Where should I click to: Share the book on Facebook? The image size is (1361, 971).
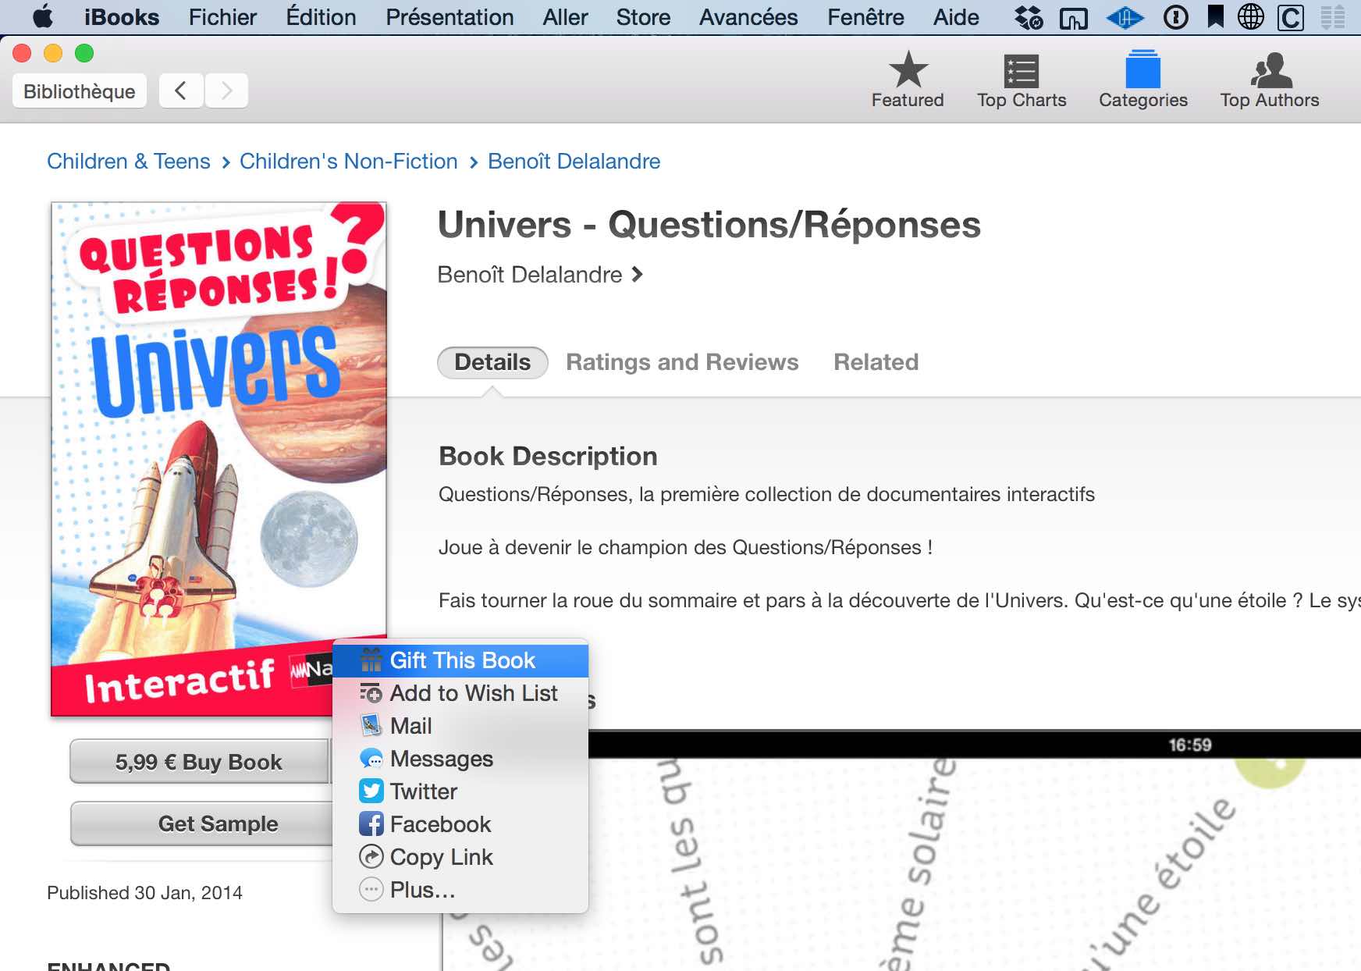pos(460,824)
